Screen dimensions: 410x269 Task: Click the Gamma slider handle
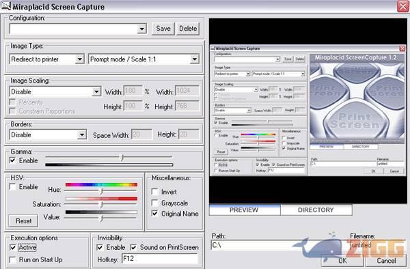[122, 158]
